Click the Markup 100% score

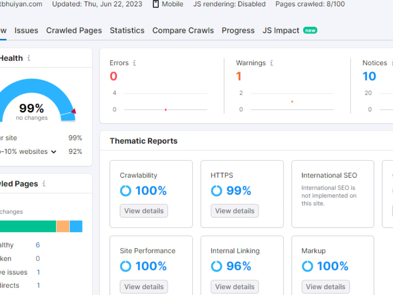(x=332, y=266)
